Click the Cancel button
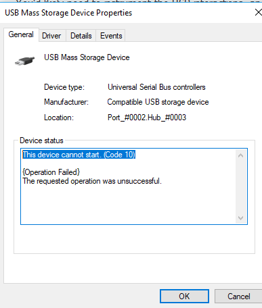262x308 pixels. (x=238, y=297)
